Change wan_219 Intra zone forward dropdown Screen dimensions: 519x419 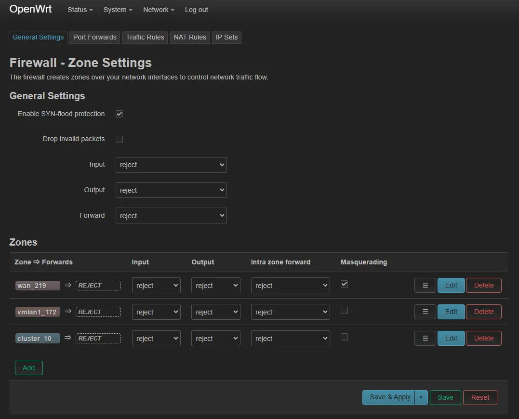(290, 286)
